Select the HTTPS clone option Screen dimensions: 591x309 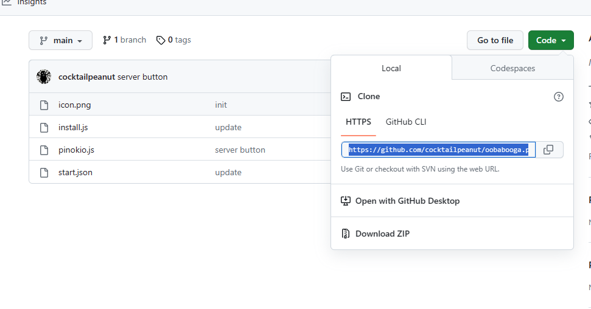pos(358,122)
